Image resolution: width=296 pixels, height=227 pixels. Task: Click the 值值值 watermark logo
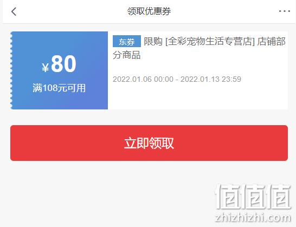tap(253, 197)
